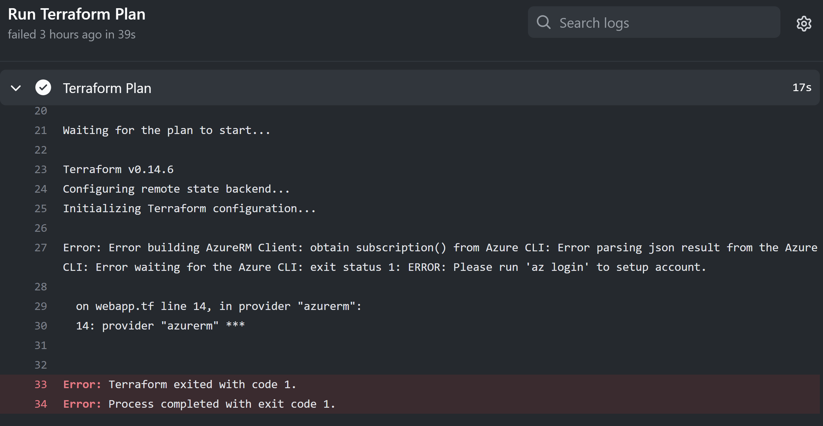Click line number 31 link
The width and height of the screenshot is (823, 426).
[41, 345]
